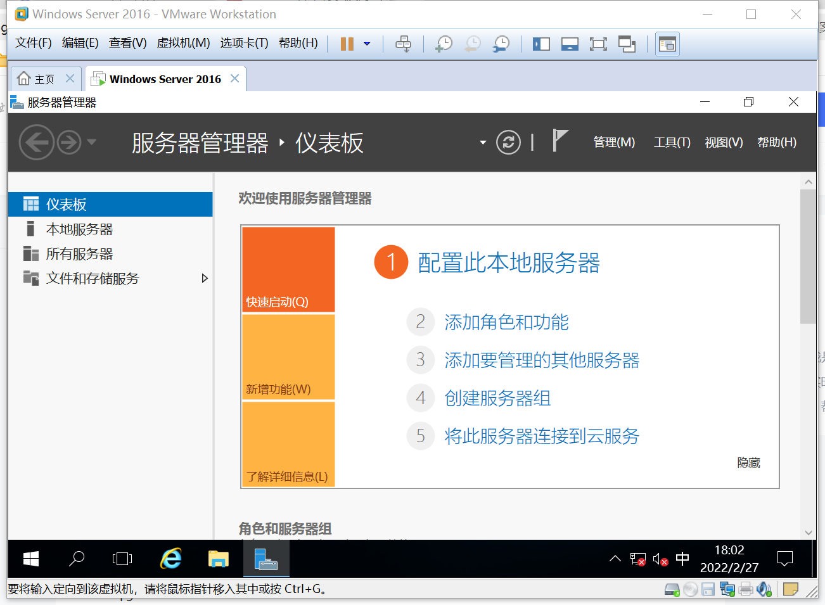This screenshot has width=825, height=605.
Task: Open File Explorer from the taskbar
Action: pyautogui.click(x=218, y=559)
